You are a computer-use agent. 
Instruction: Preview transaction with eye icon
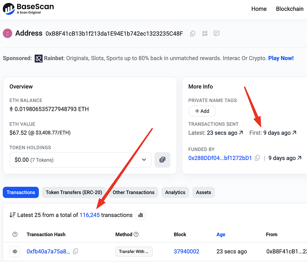15,251
